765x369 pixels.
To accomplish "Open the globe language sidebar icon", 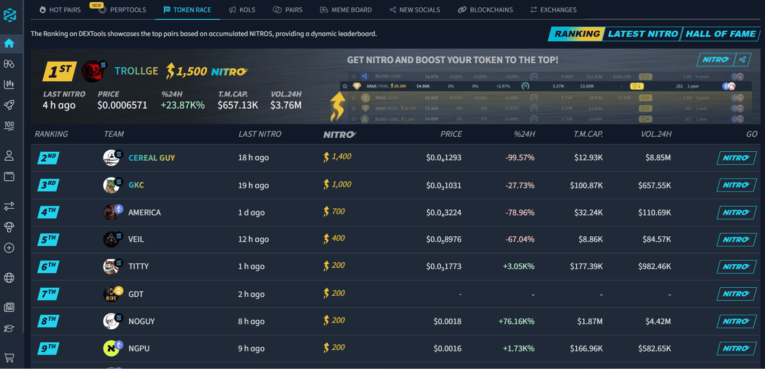I will pos(9,278).
